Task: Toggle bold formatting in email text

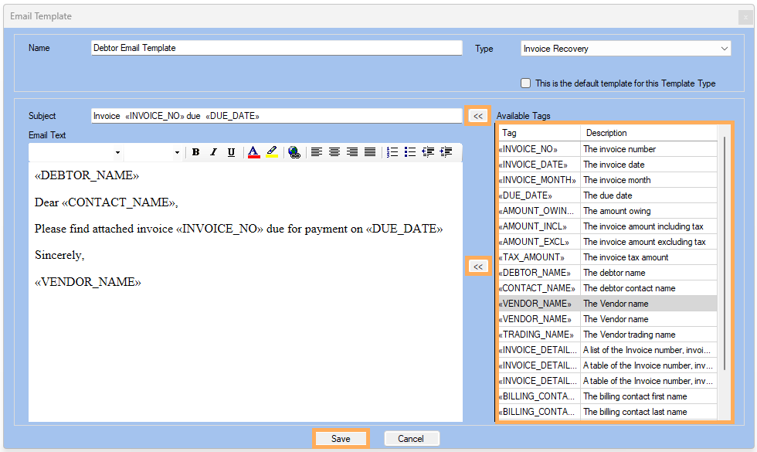Action: coord(196,152)
